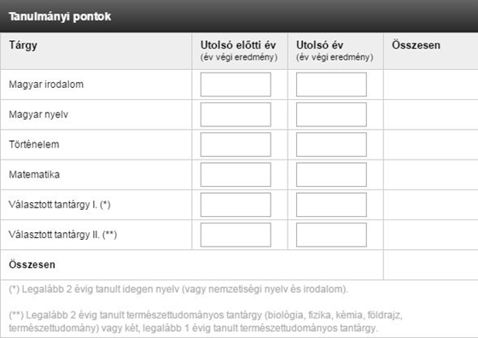Click the Összesen column header
Screen dimensions: 478x338
tap(417, 45)
